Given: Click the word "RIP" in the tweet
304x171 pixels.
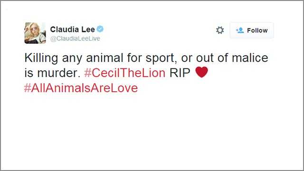Looking at the screenshot, I should (180, 73).
